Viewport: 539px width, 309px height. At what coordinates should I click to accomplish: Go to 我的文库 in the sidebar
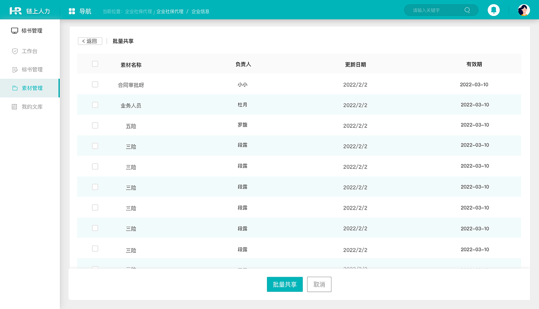pyautogui.click(x=29, y=107)
